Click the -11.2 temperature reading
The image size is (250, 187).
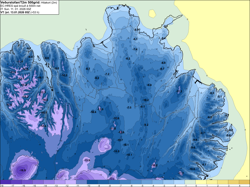coord(179,91)
